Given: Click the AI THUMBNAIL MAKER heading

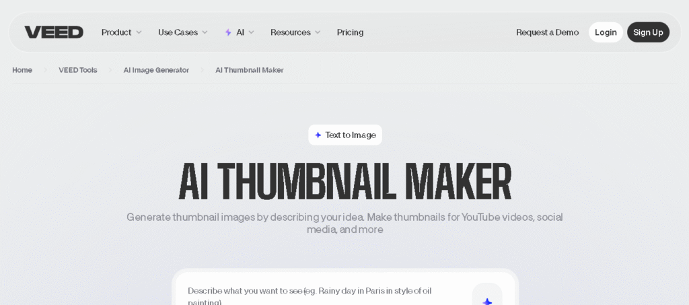Looking at the screenshot, I should (x=344, y=182).
